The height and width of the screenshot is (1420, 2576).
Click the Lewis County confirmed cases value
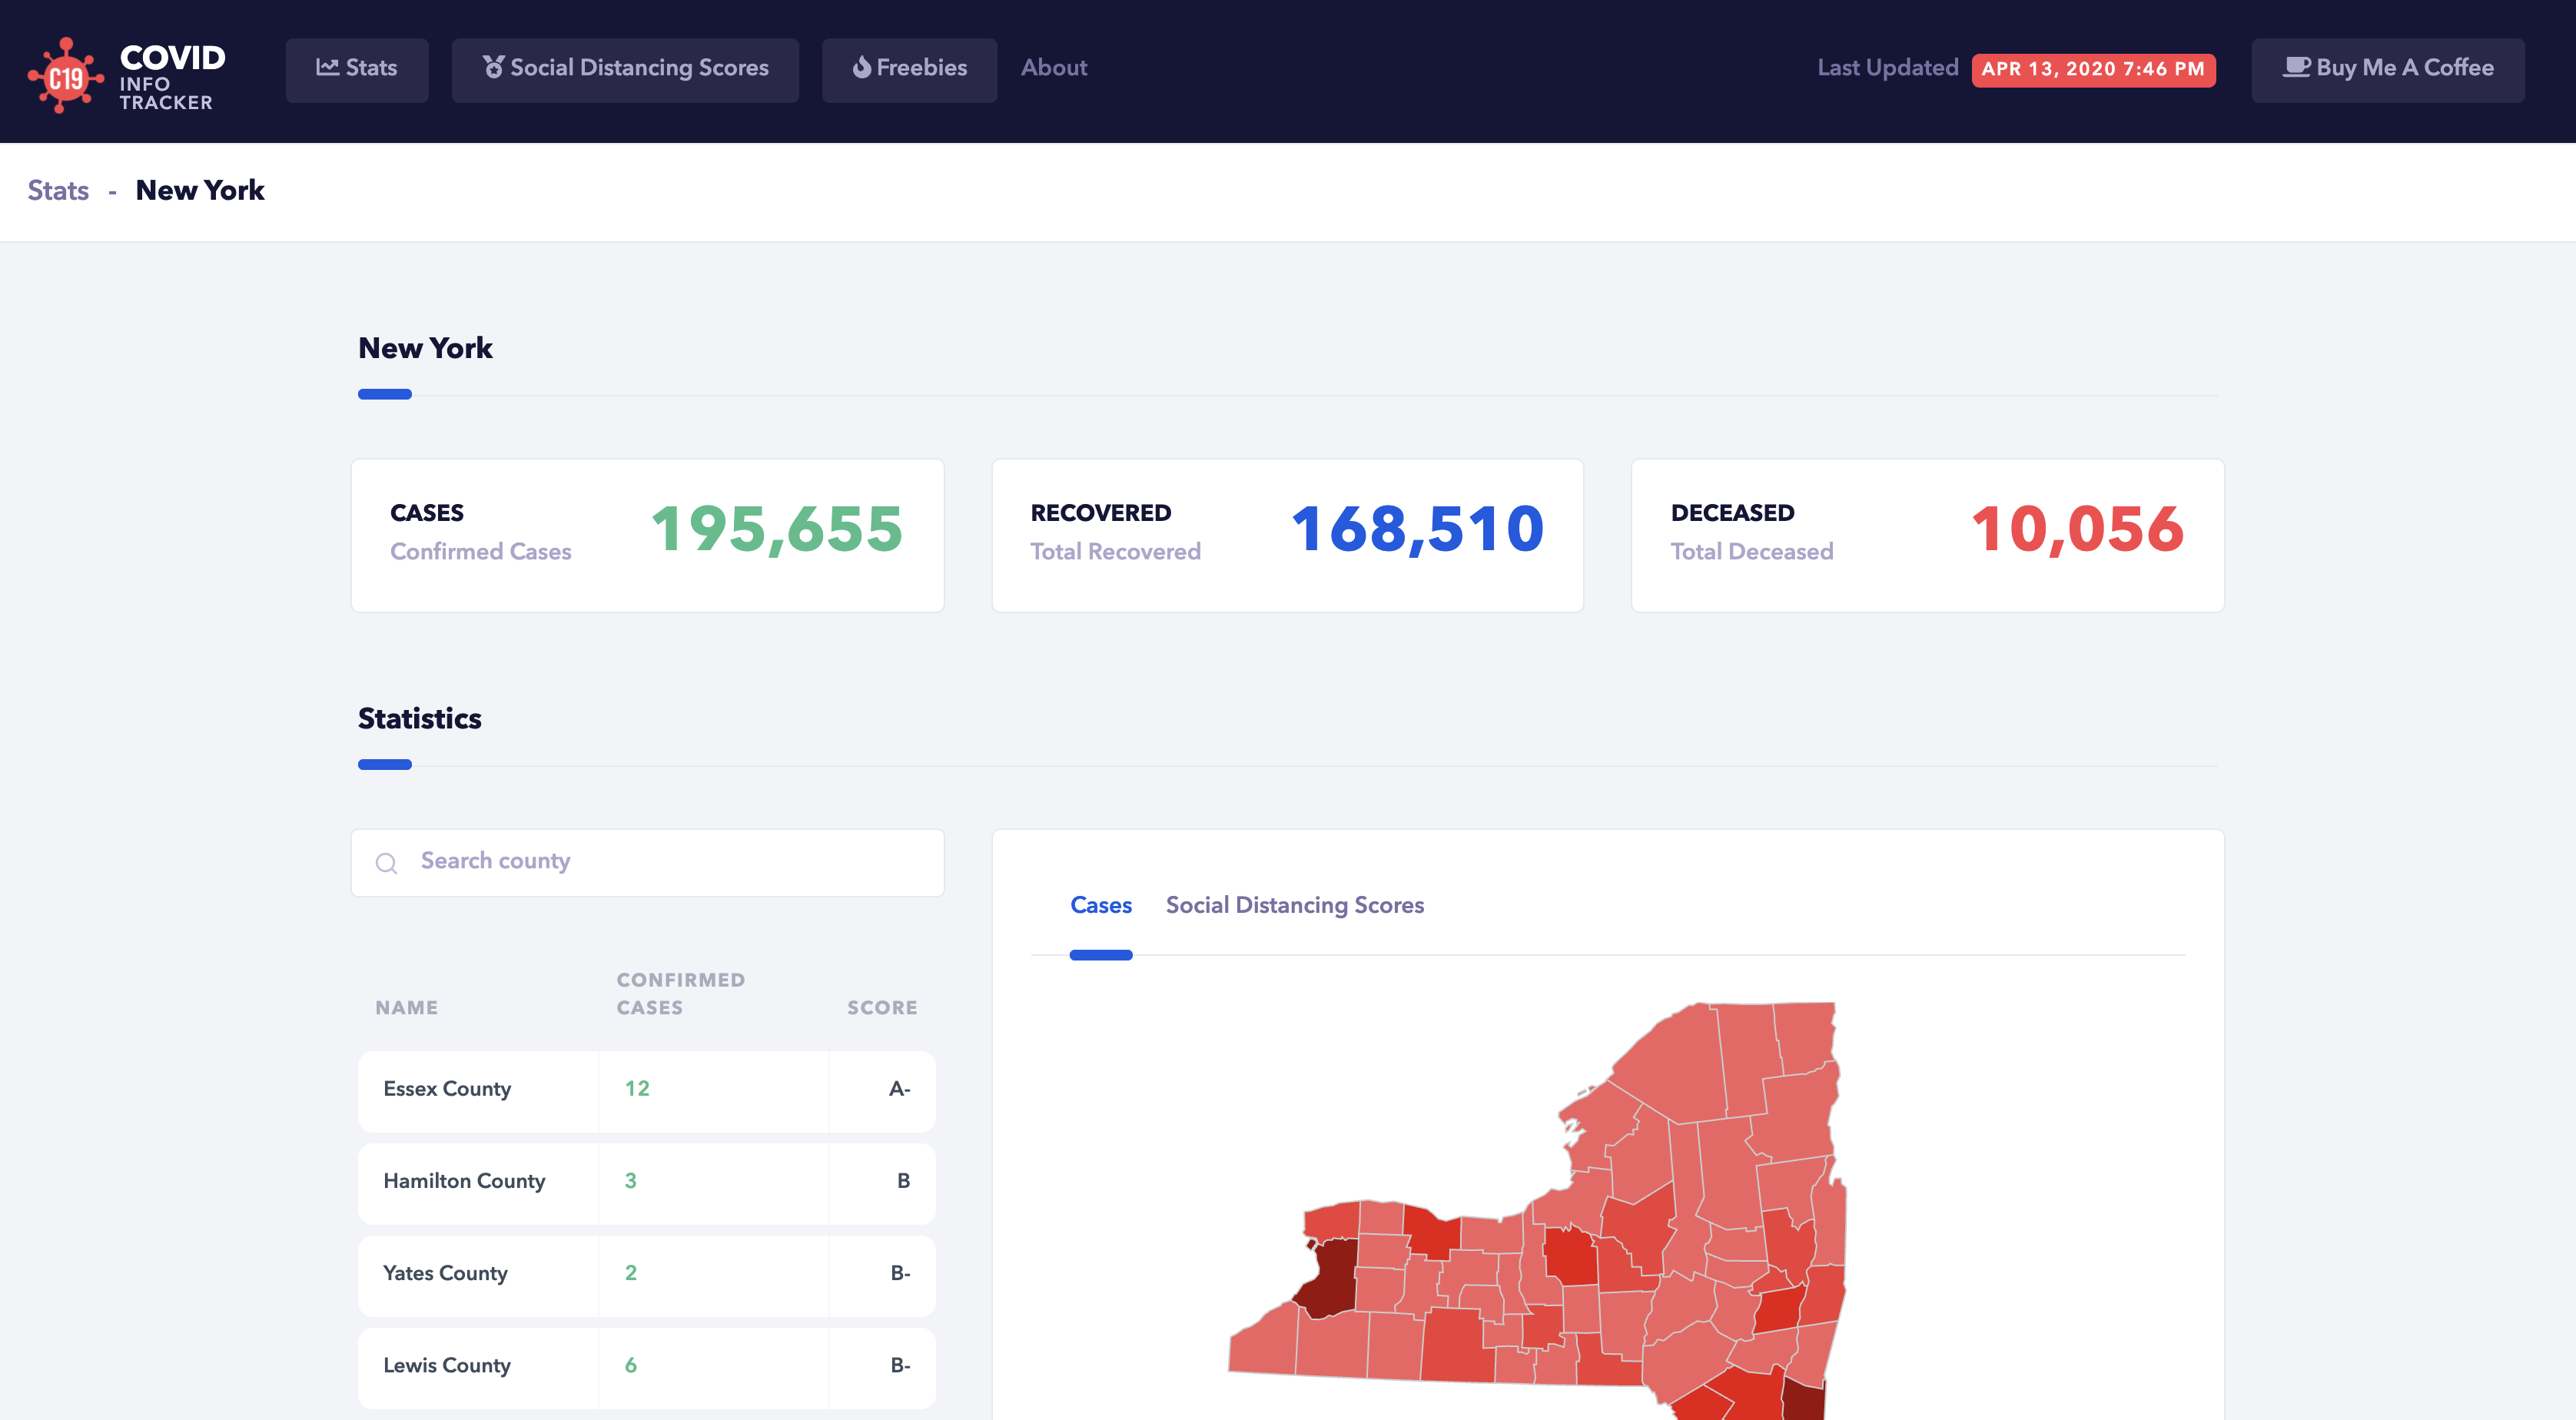click(630, 1366)
